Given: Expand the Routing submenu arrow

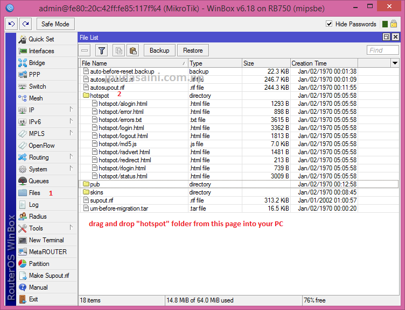Looking at the screenshot, I should (x=71, y=157).
